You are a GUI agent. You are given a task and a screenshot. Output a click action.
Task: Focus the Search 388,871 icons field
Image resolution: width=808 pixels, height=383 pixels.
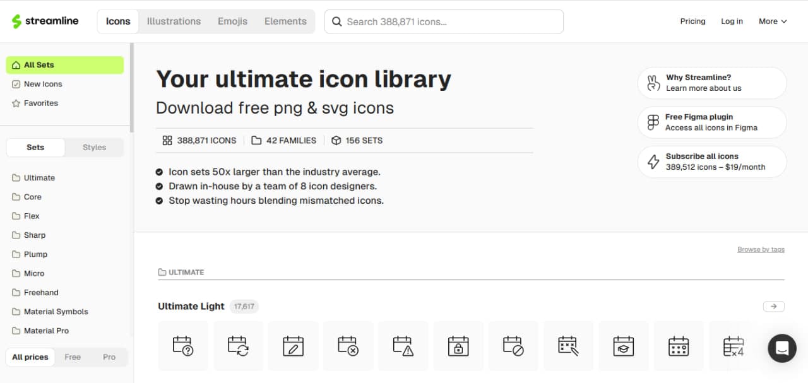[x=444, y=21]
